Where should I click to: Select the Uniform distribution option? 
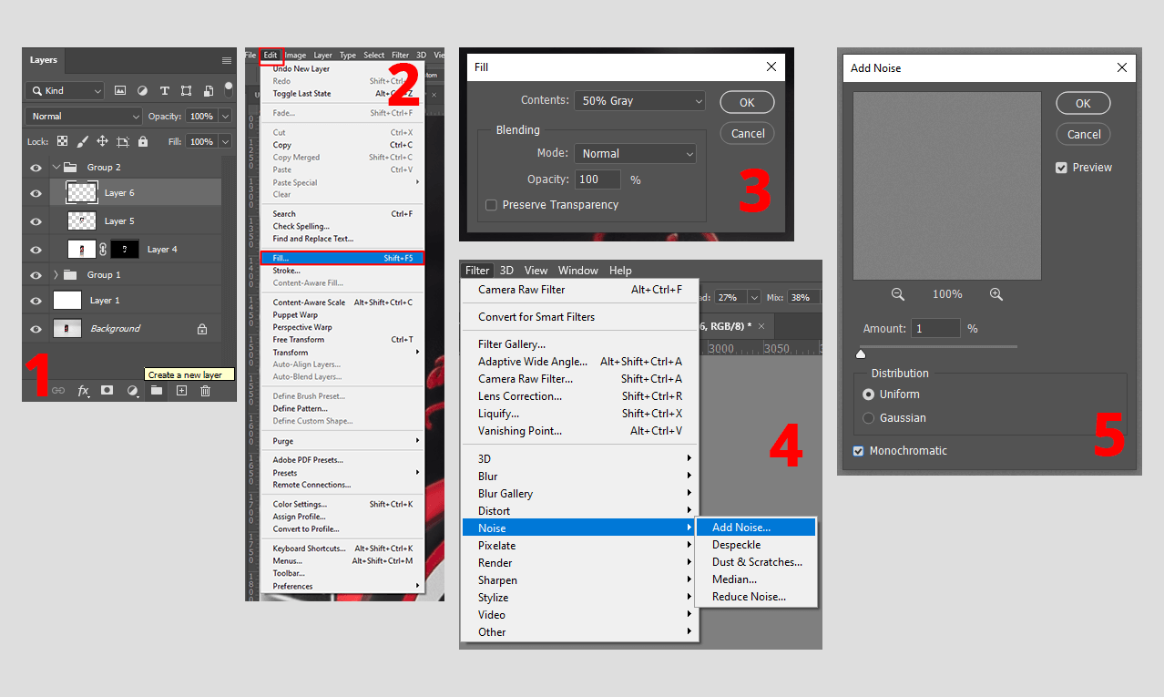[x=868, y=395]
